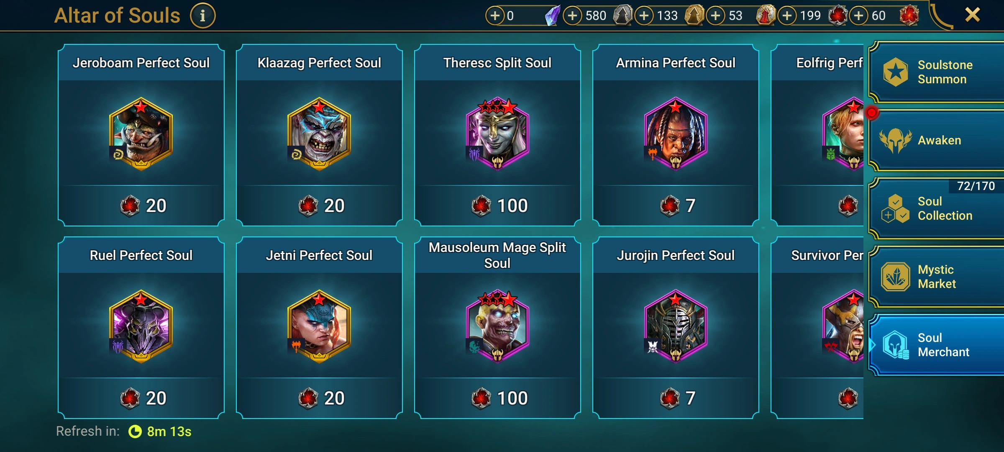This screenshot has width=1004, height=452.
Task: Select Klaazag champion portrait
Action: pyautogui.click(x=319, y=134)
